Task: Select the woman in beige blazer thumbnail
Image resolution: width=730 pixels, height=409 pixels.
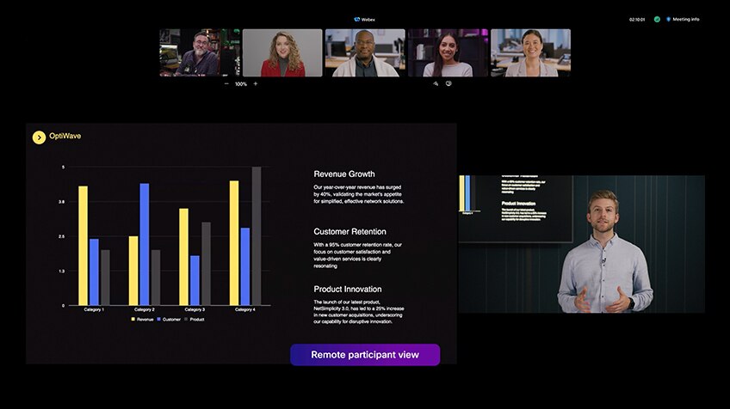Action: 530,53
